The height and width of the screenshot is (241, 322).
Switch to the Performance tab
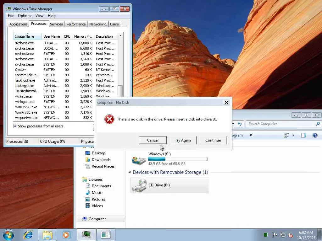(x=76, y=24)
